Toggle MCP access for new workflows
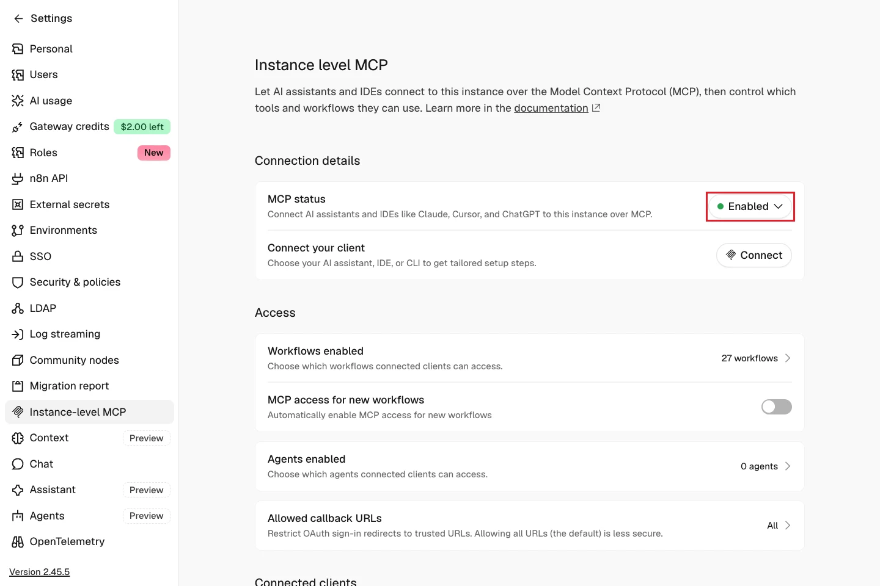The image size is (880, 586). pos(777,407)
